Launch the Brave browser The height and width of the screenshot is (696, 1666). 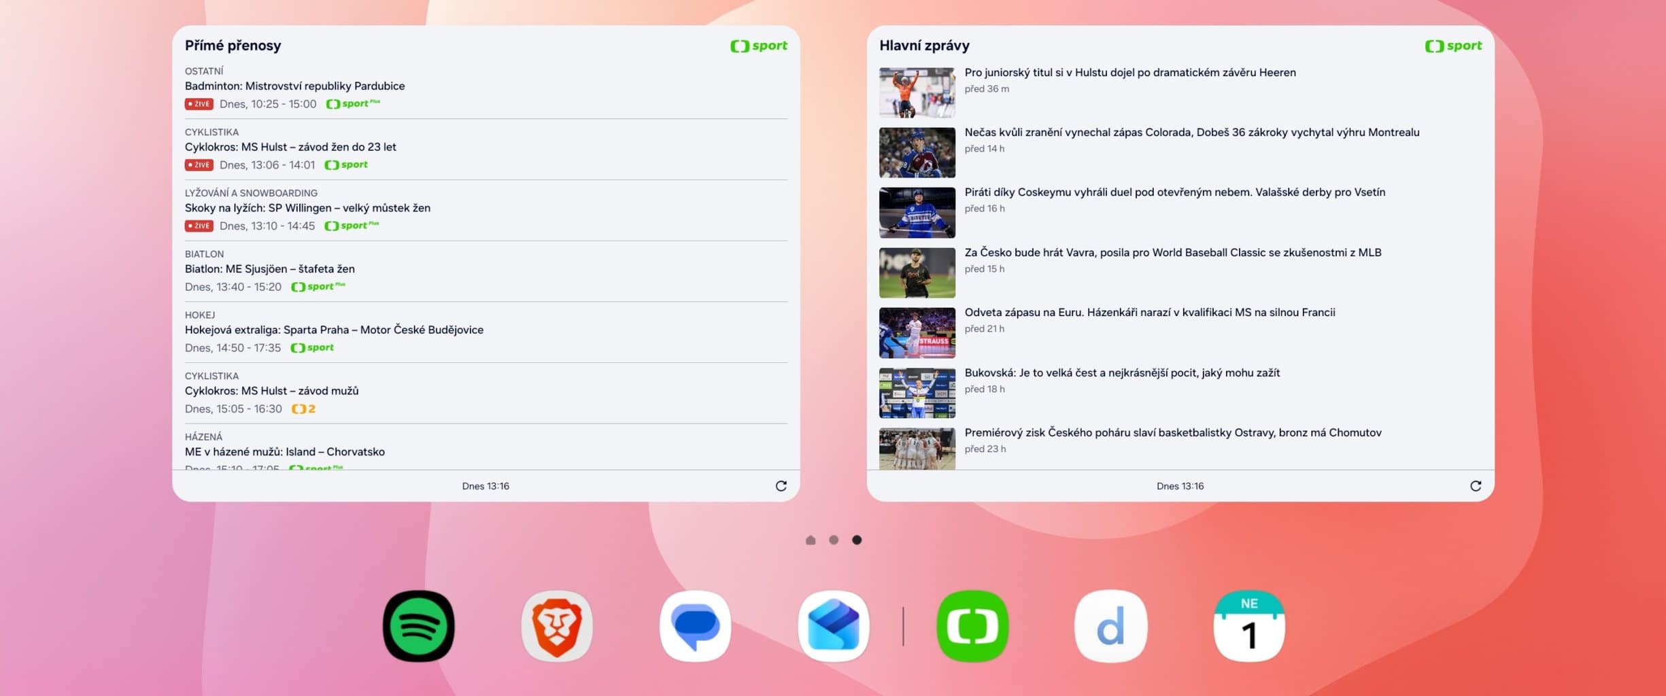click(x=557, y=626)
